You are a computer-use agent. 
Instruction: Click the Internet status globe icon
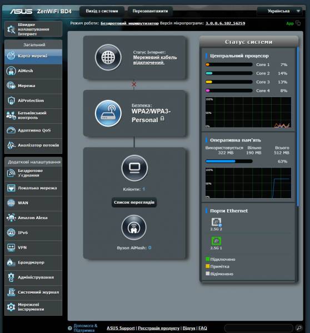108,57
